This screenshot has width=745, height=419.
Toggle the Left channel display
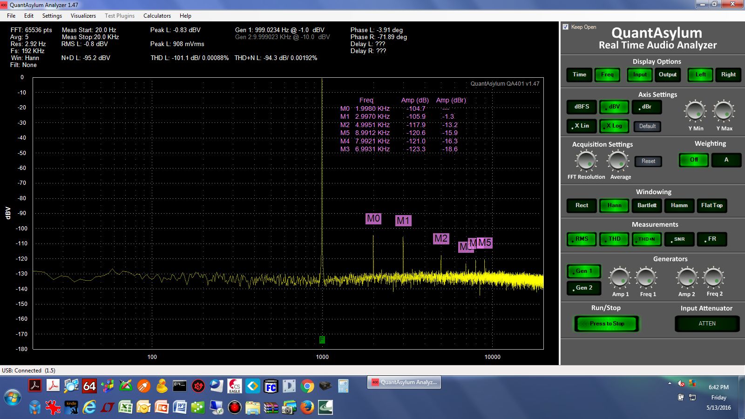click(700, 74)
